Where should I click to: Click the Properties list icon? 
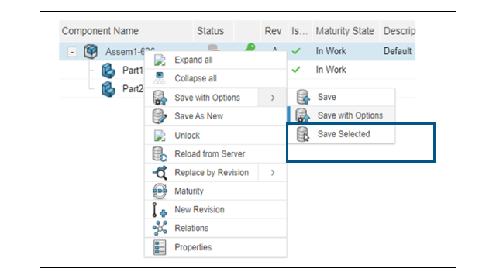160,247
